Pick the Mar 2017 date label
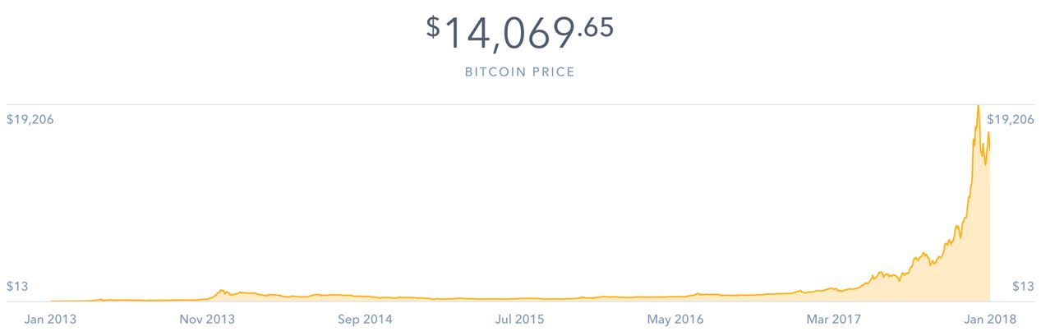This screenshot has height=336, width=1041. coord(833,319)
